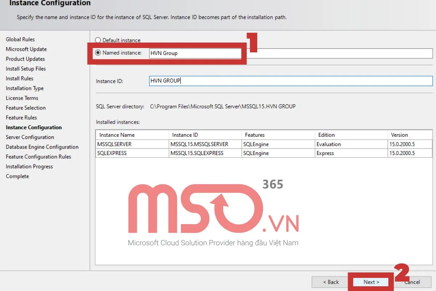Open the Feature Selection step
The height and width of the screenshot is (291, 436).
(x=26, y=108)
